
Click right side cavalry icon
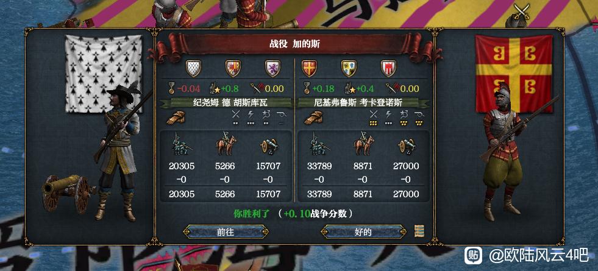coord(364,144)
